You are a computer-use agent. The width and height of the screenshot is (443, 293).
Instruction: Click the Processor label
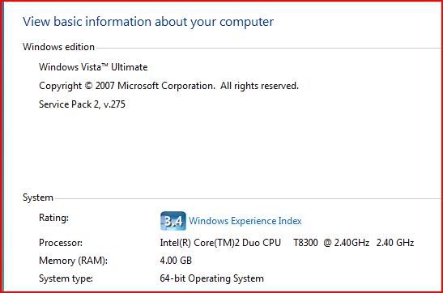click(61, 243)
